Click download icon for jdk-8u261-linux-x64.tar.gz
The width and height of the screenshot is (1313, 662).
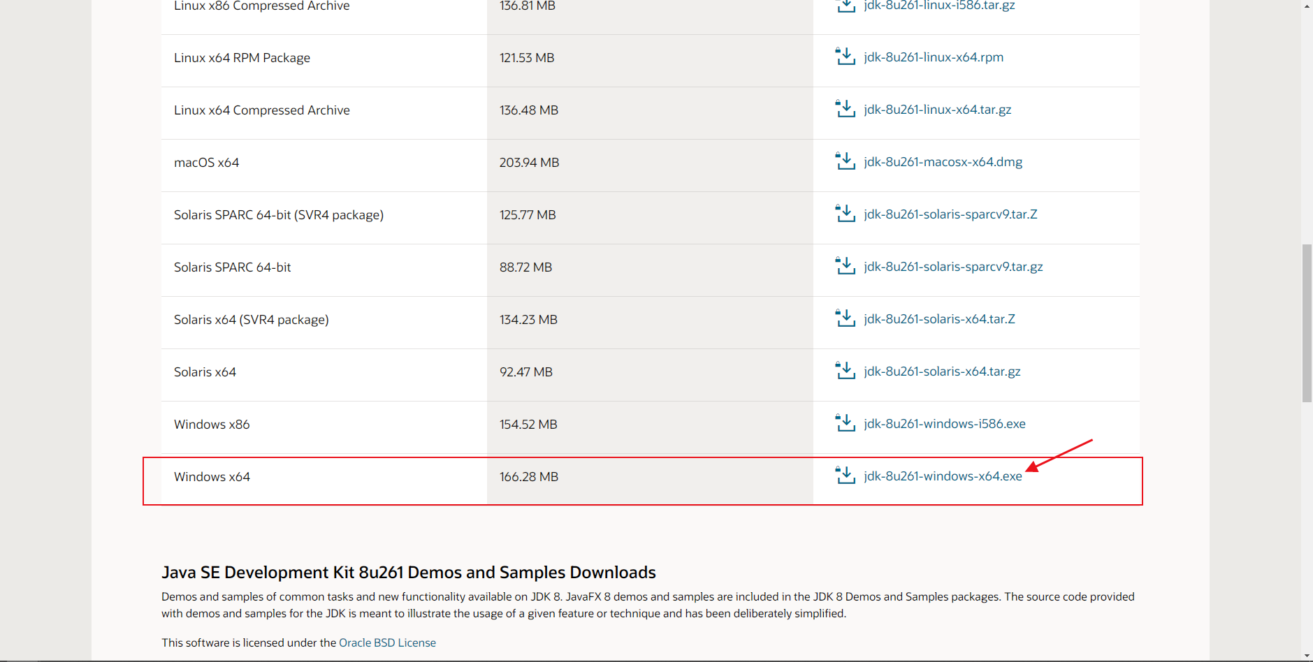click(x=846, y=109)
